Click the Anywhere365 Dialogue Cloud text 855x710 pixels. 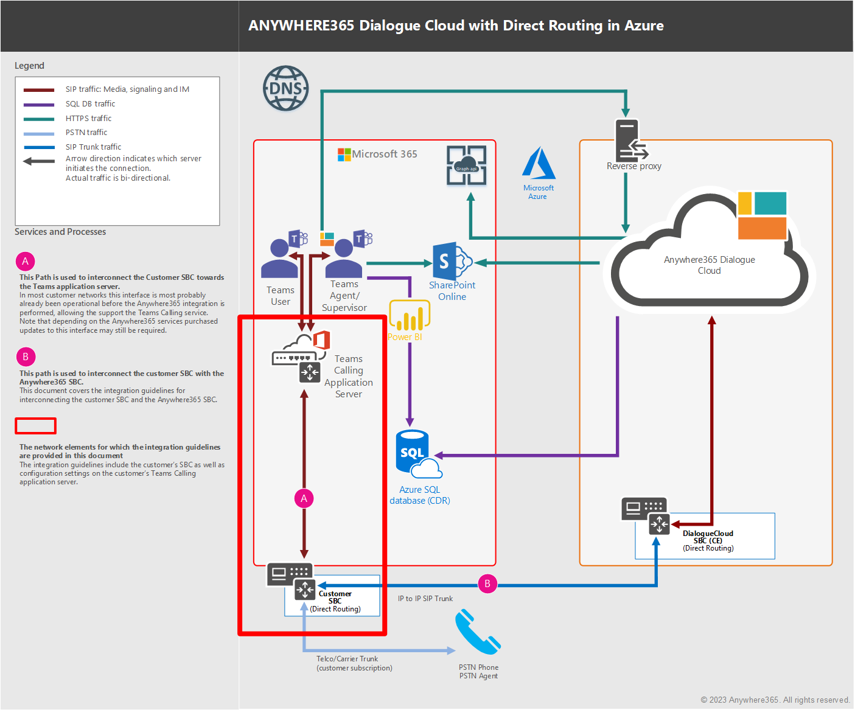point(710,265)
